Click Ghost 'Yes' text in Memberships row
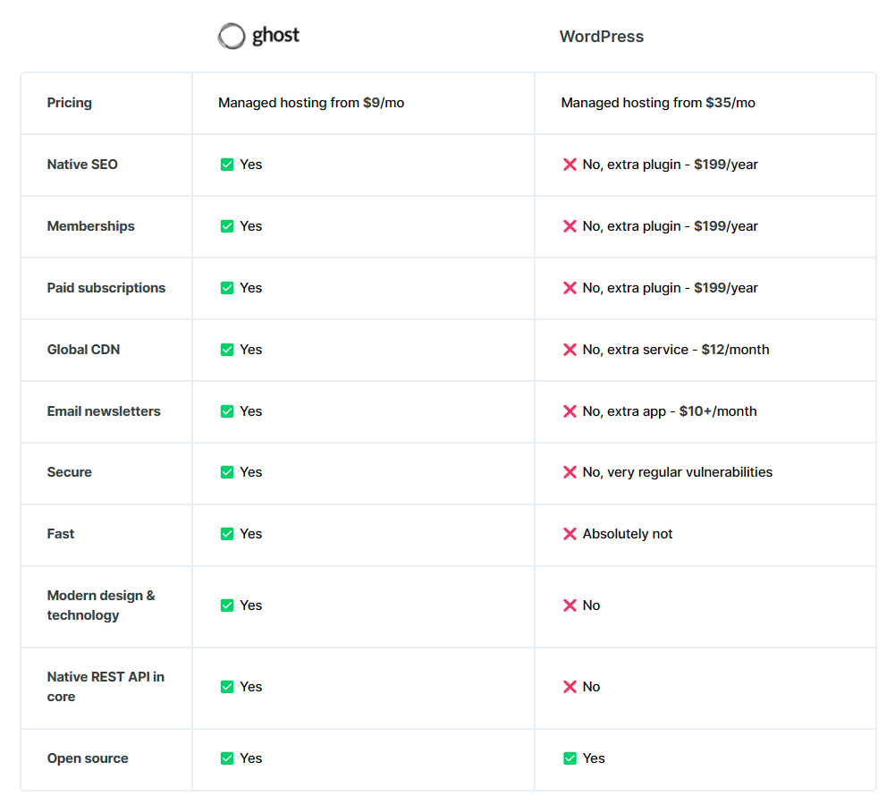The height and width of the screenshot is (796, 895). [250, 226]
